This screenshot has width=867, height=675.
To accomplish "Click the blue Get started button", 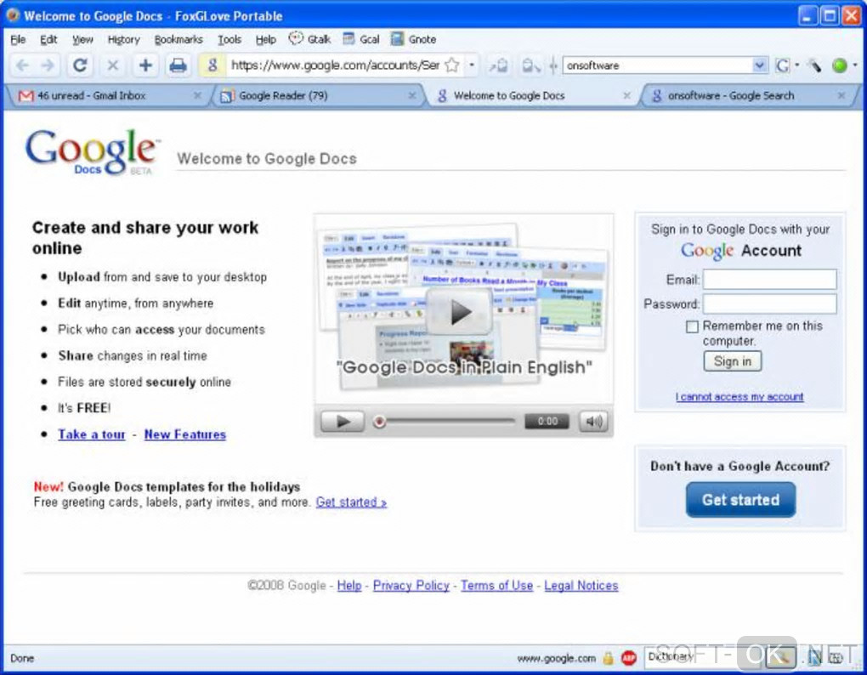I will [x=741, y=500].
